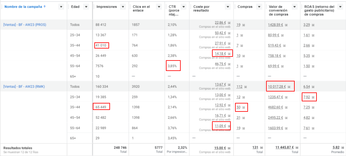Screen dimensions: 346x156
Task: Open the Compras column dropdown arrow
Action: pyautogui.click(x=258, y=7)
